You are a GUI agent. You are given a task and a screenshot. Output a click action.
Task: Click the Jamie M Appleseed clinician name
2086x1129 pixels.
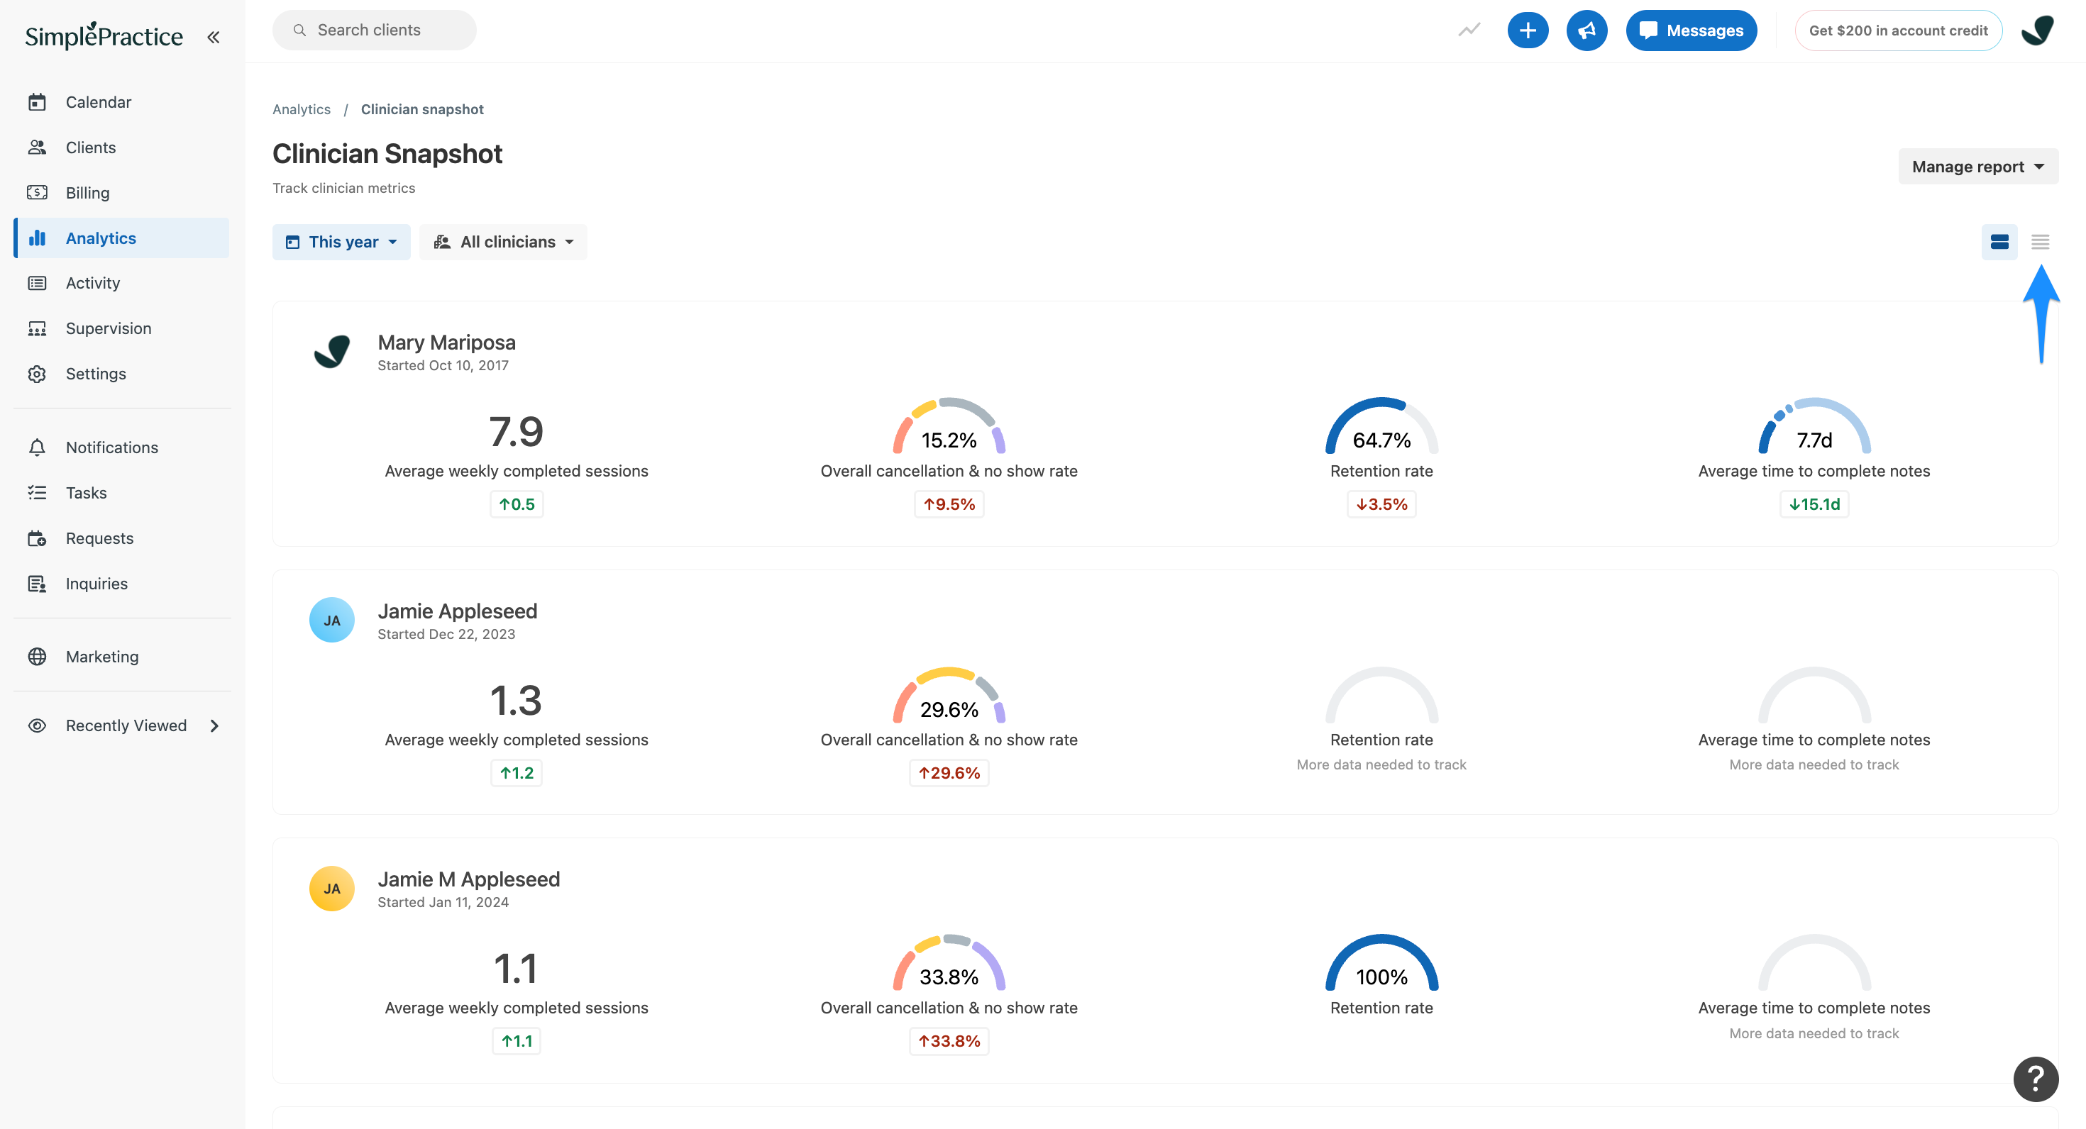469,879
